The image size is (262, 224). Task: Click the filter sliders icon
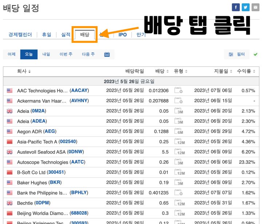[x=231, y=54]
